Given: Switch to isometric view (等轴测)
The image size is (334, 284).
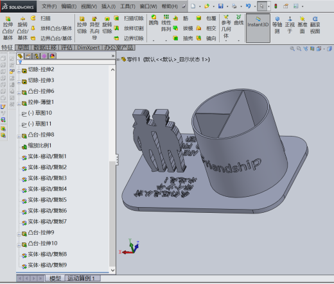Looking at the screenshot, I should point(277,25).
